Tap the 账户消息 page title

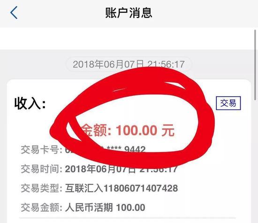129,13
